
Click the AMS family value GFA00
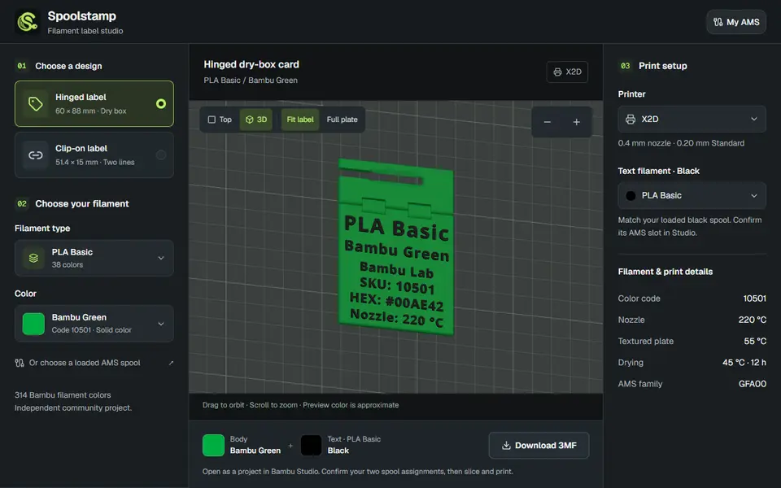click(752, 384)
